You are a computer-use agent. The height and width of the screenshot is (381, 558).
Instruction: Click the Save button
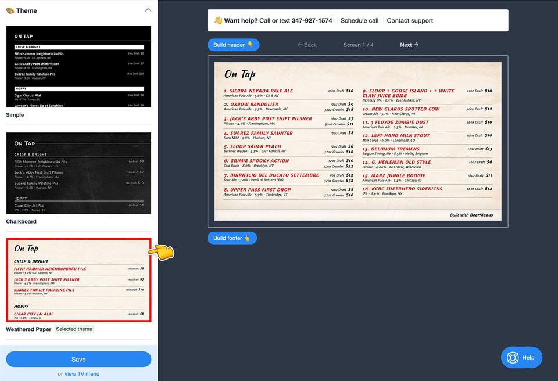(78, 359)
